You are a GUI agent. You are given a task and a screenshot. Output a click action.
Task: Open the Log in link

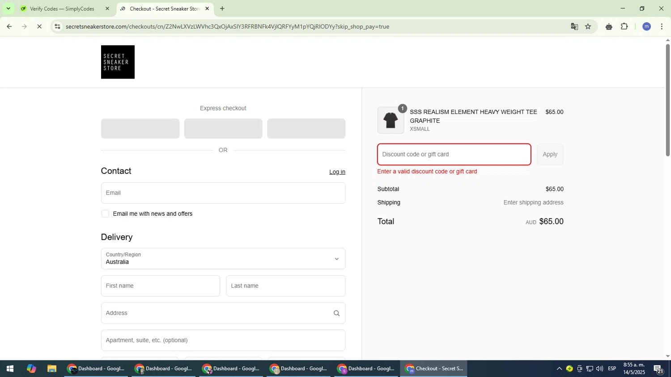click(337, 172)
